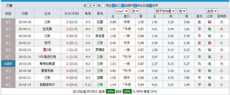
Task: Click the 法乙 type cell for 26-04-18
Action: tap(8, 22)
